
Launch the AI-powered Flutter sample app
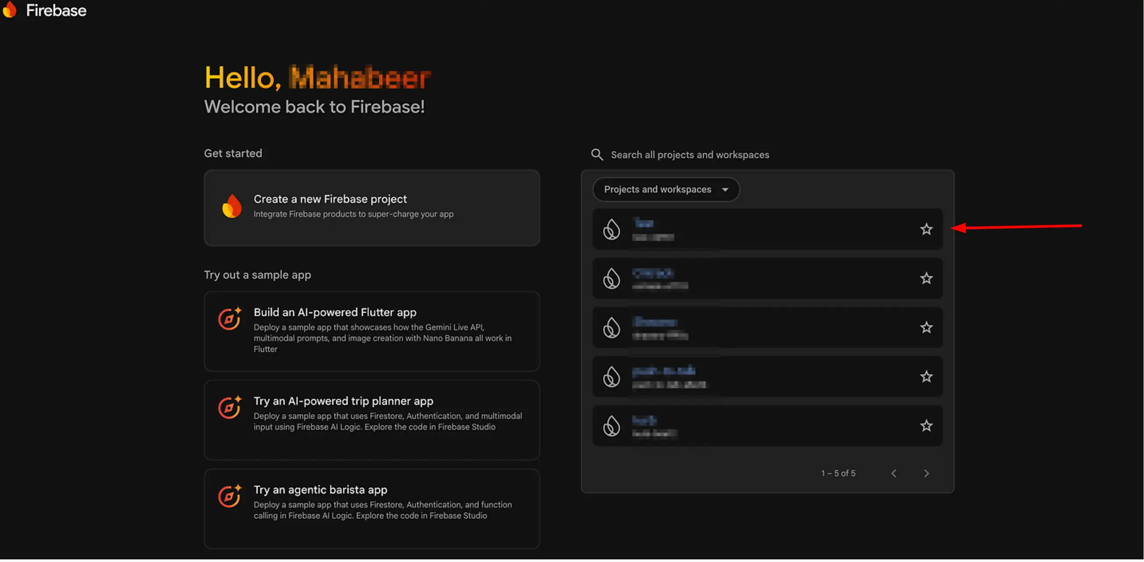[x=372, y=331]
